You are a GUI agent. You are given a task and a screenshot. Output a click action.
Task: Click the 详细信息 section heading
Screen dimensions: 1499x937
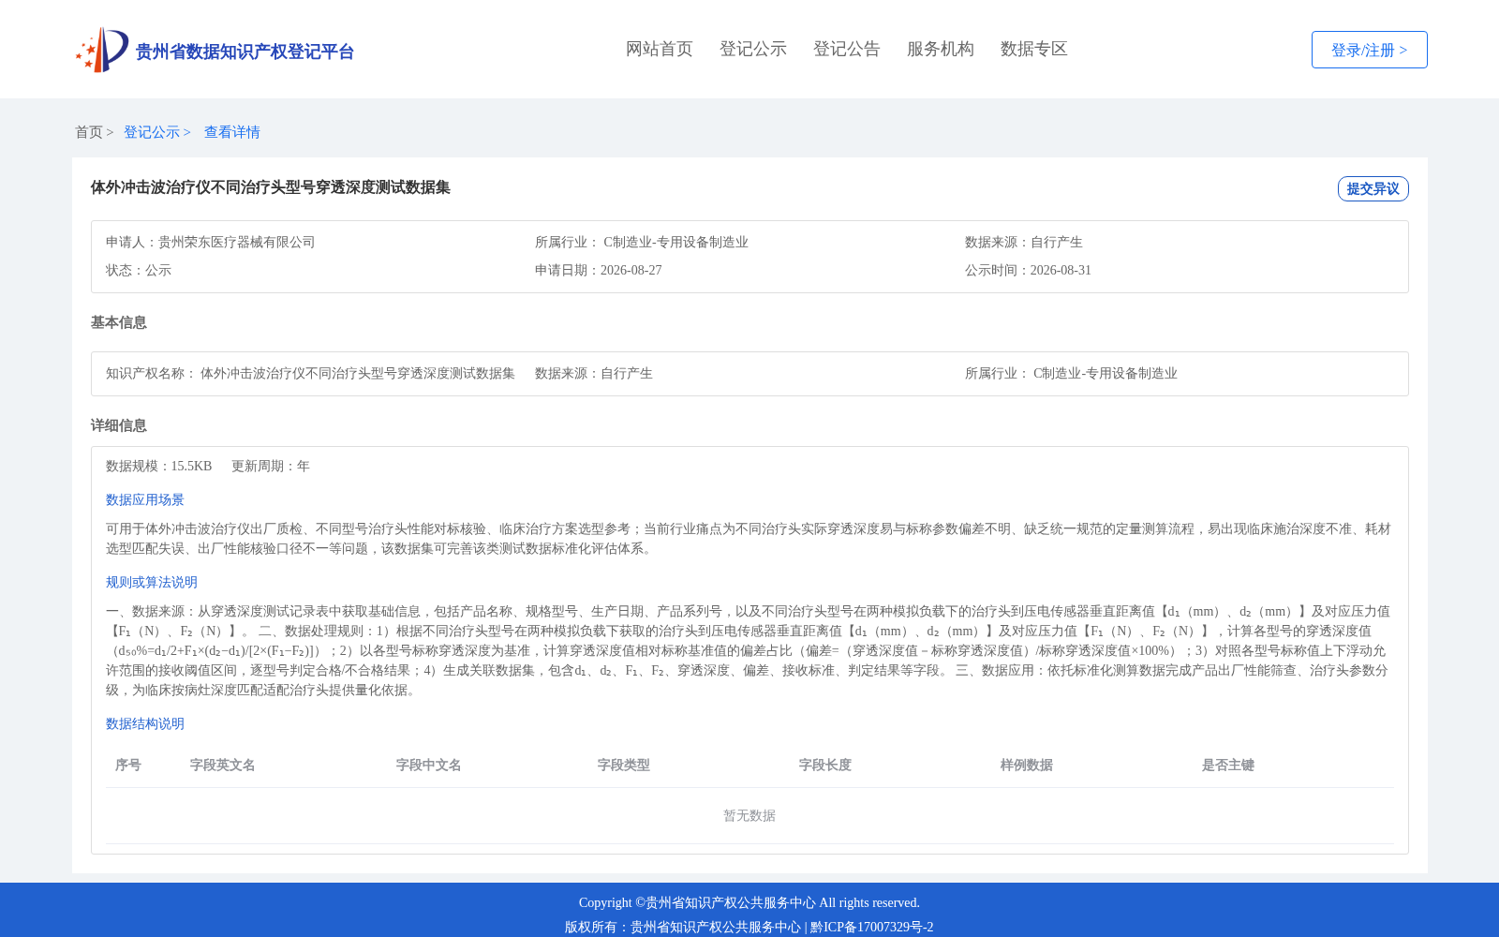click(119, 425)
